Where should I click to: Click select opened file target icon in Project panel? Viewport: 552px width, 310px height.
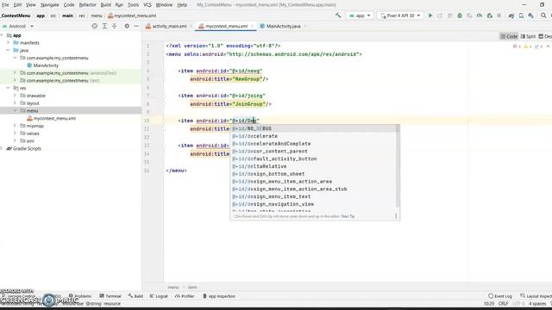[94, 26]
